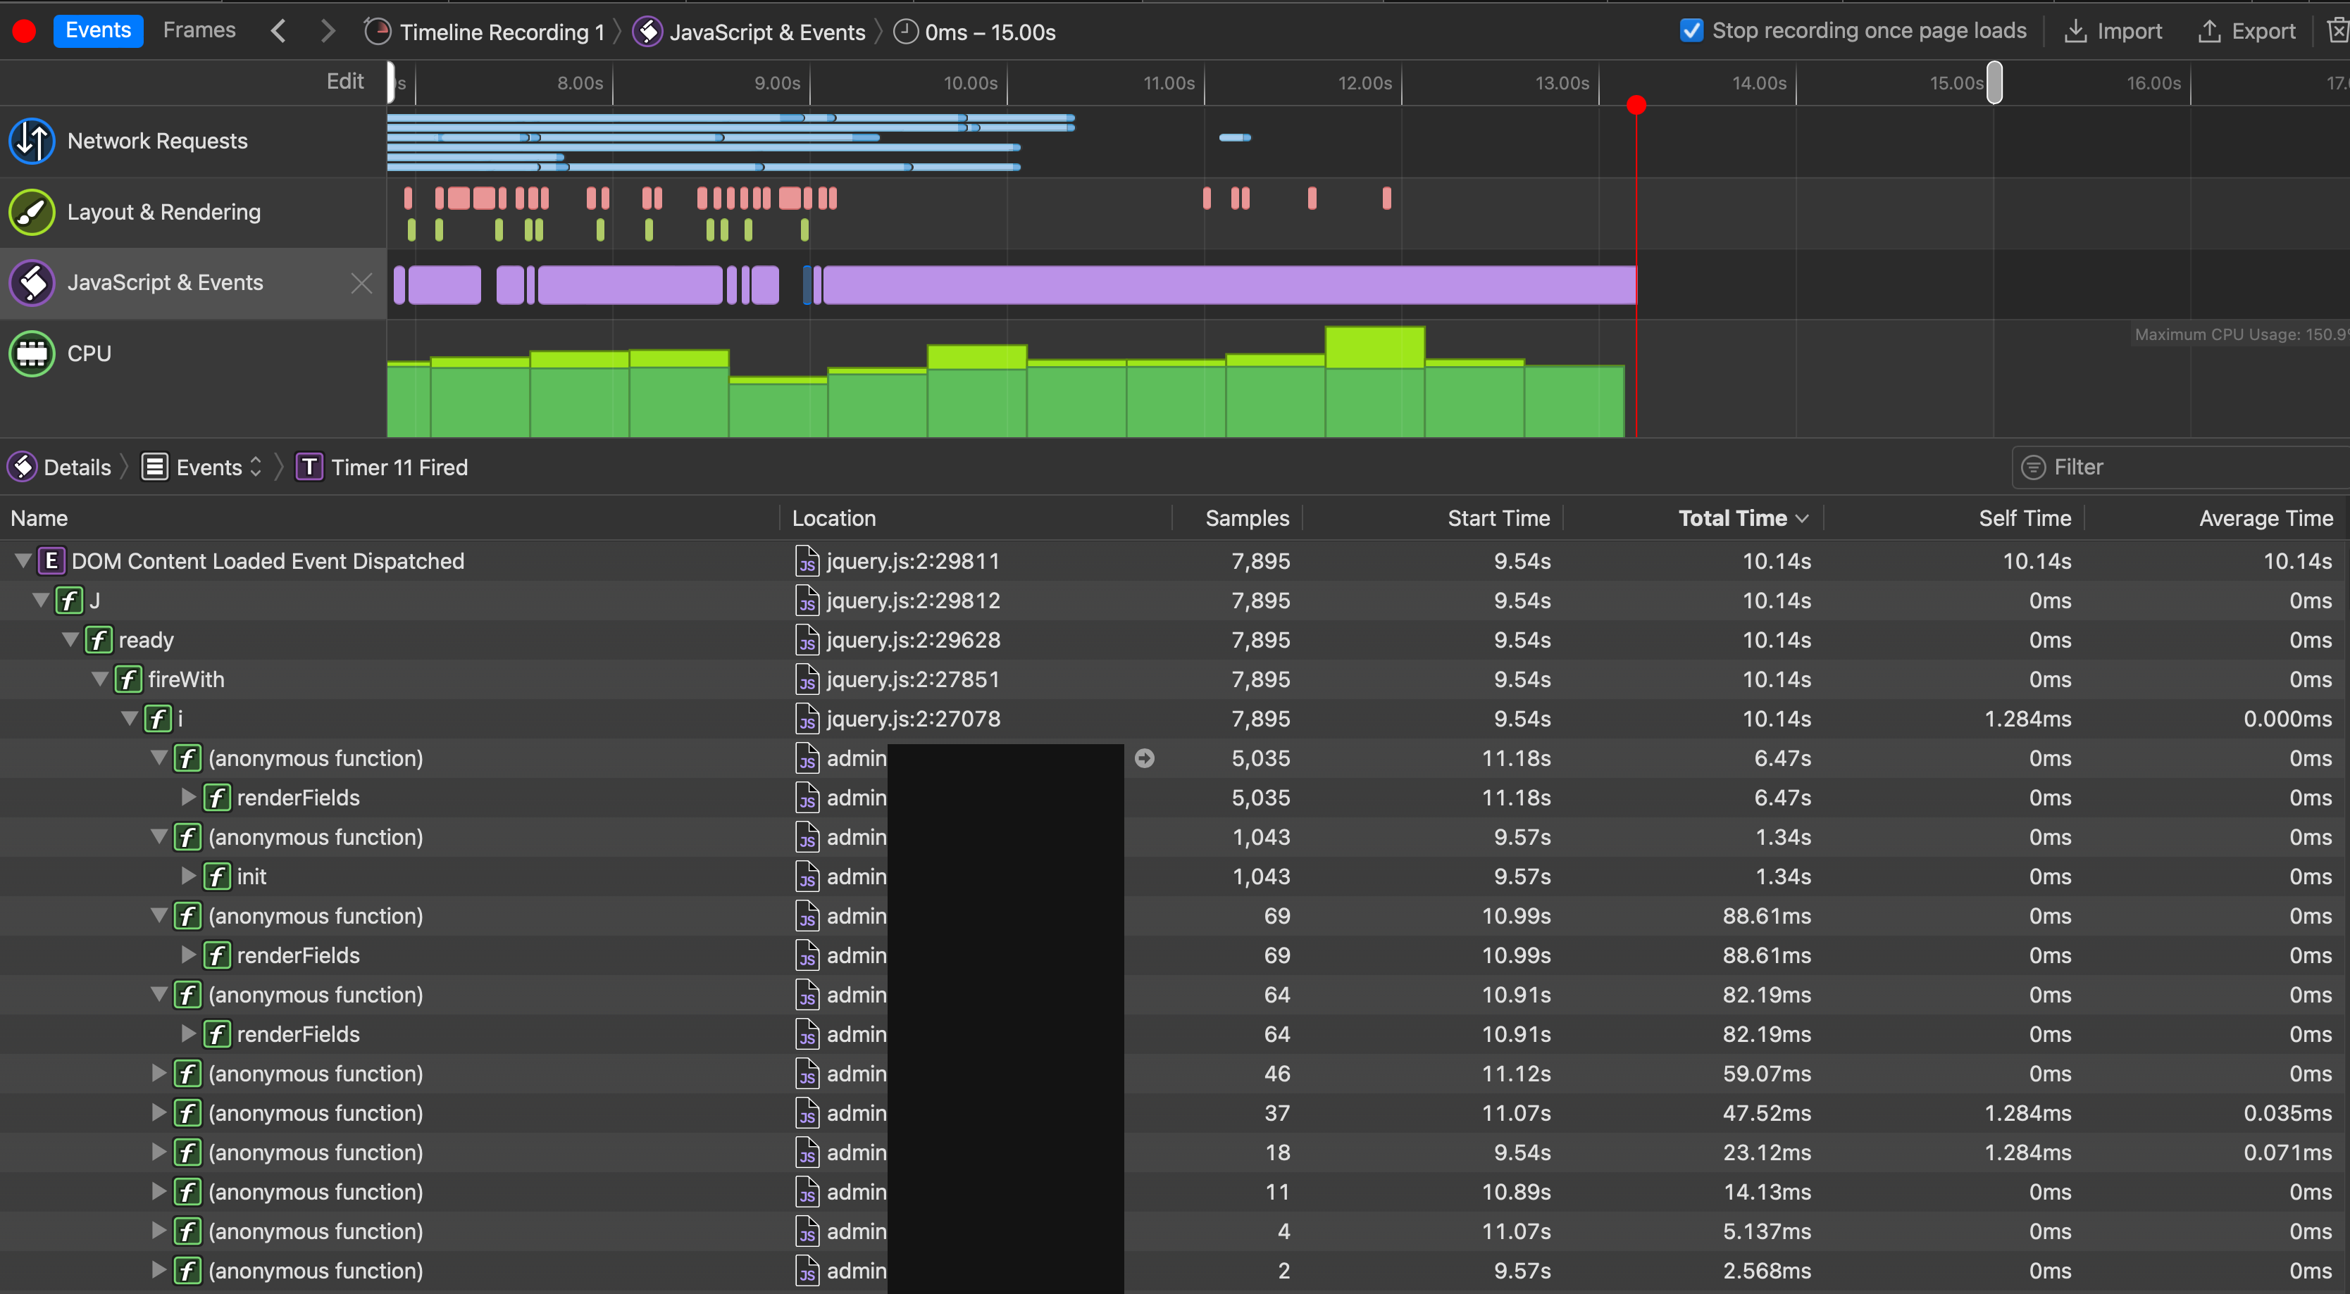Collapse the fireWith function row
The height and width of the screenshot is (1294, 2350).
pos(100,679)
